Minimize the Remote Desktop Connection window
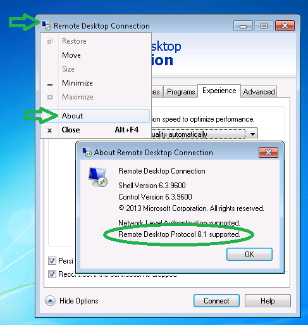Screen dimensions: 308x325 click(243, 26)
